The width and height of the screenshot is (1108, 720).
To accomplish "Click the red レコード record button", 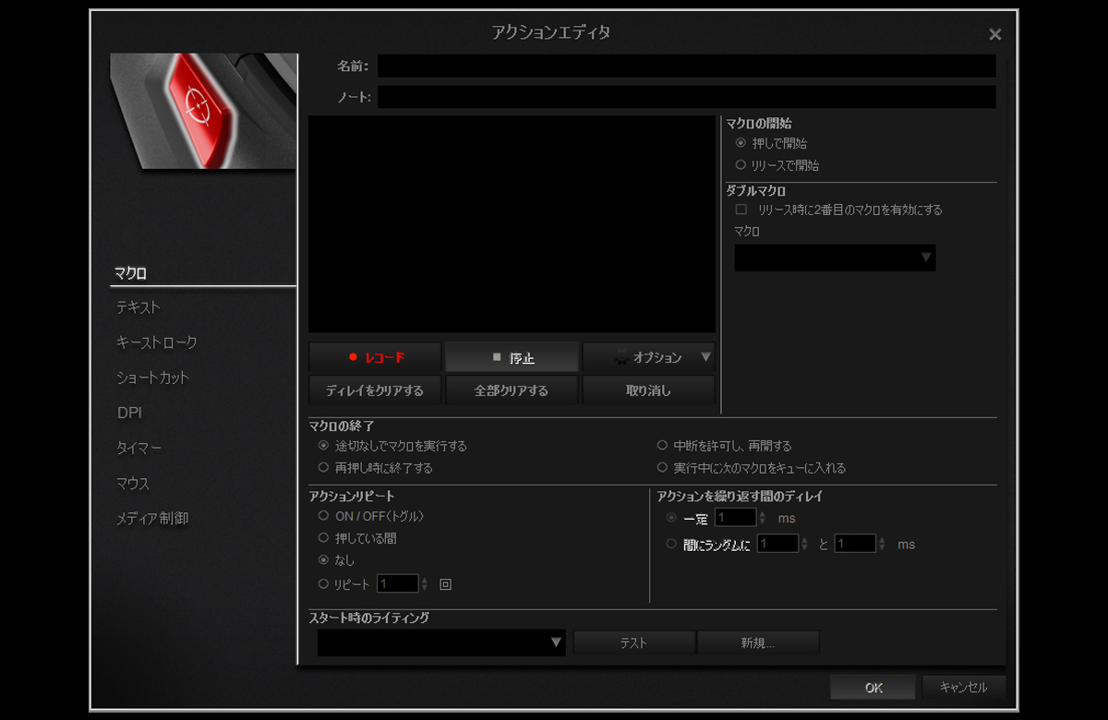I will tap(375, 357).
